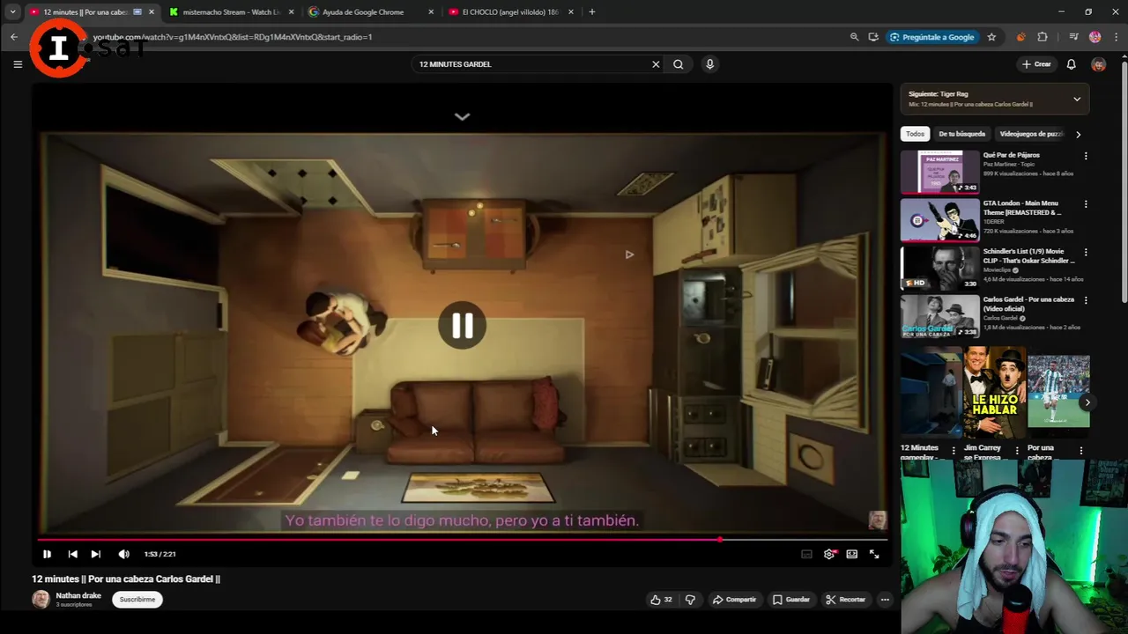Open the Schindler's List clip thumbnail
Screen dimensions: 1128x634
tap(939, 268)
